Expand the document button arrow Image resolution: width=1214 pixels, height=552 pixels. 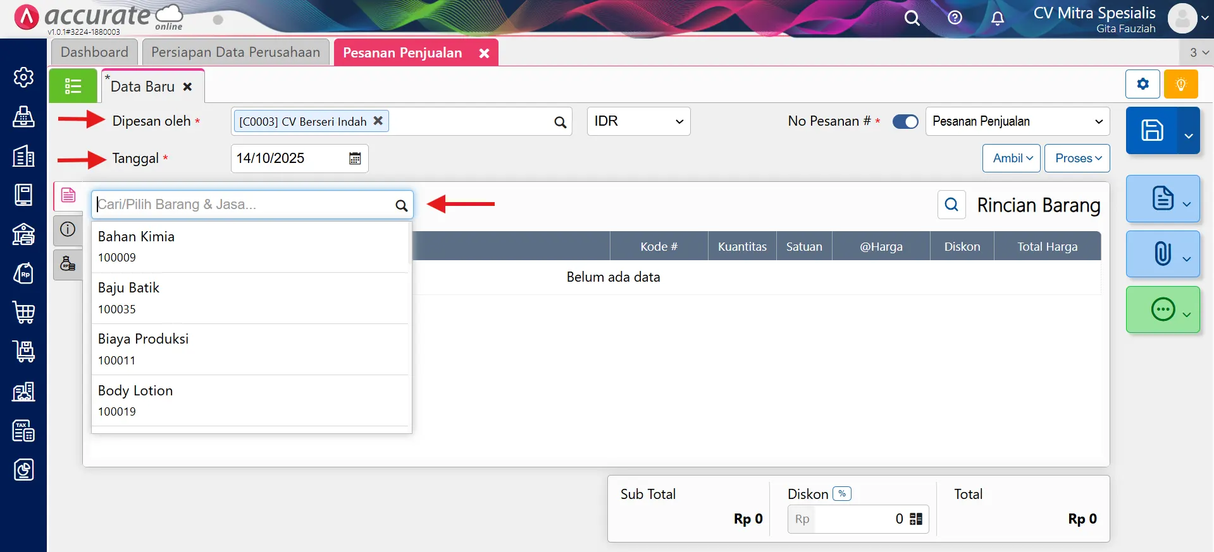(1187, 203)
